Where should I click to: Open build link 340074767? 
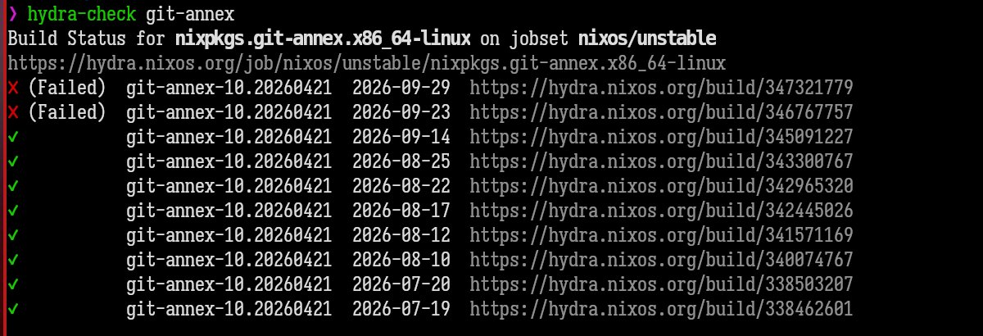pos(662,260)
